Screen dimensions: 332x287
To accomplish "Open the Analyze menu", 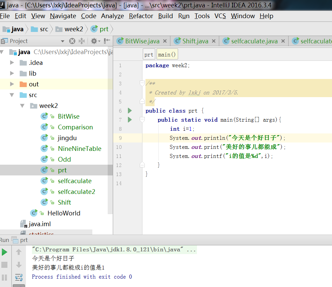I will tap(112, 16).
